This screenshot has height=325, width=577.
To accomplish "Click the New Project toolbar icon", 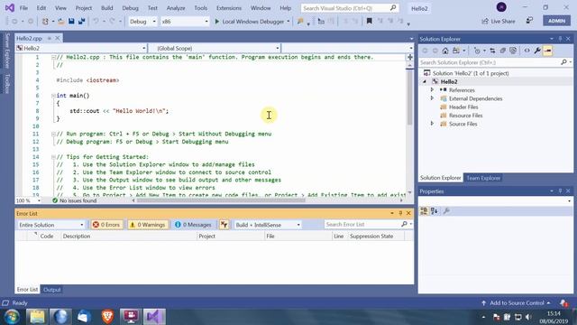I will (x=45, y=22).
